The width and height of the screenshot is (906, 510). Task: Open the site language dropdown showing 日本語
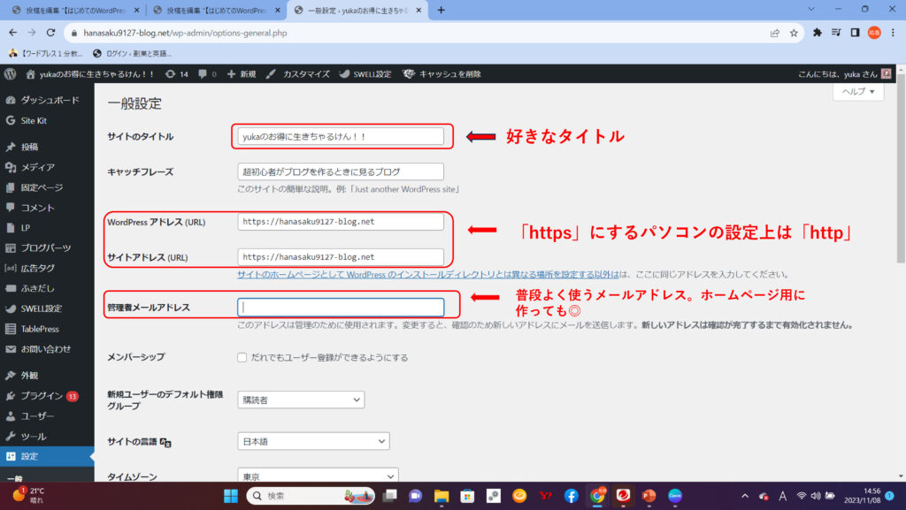pyautogui.click(x=313, y=441)
